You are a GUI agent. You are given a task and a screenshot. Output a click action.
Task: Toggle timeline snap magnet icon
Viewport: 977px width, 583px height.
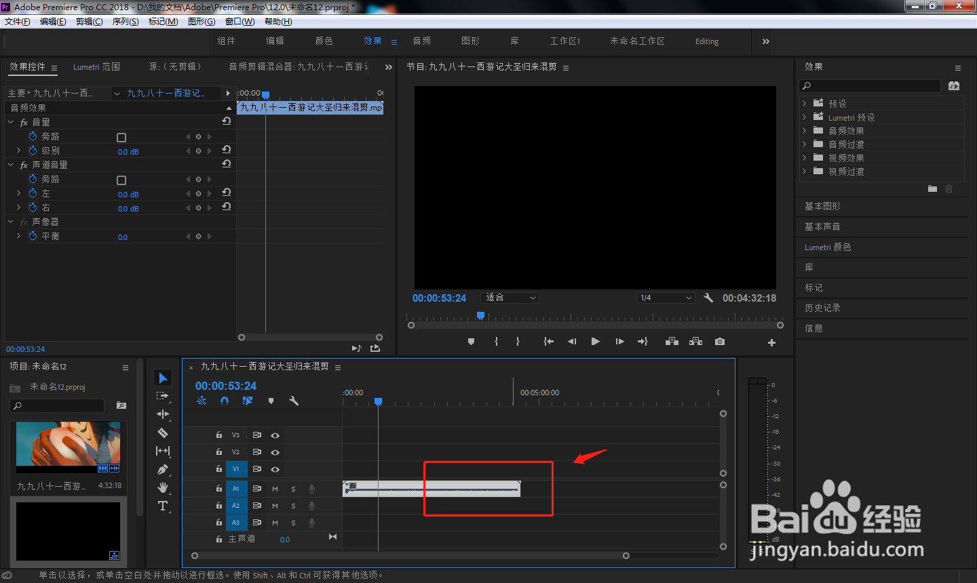(x=225, y=401)
